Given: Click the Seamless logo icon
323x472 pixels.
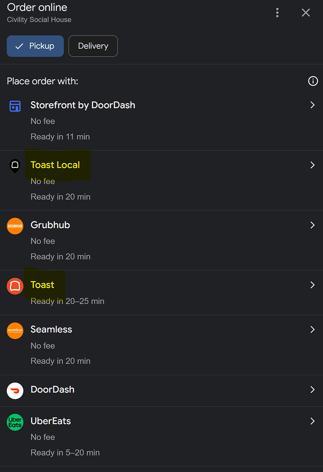Looking at the screenshot, I should tap(15, 330).
